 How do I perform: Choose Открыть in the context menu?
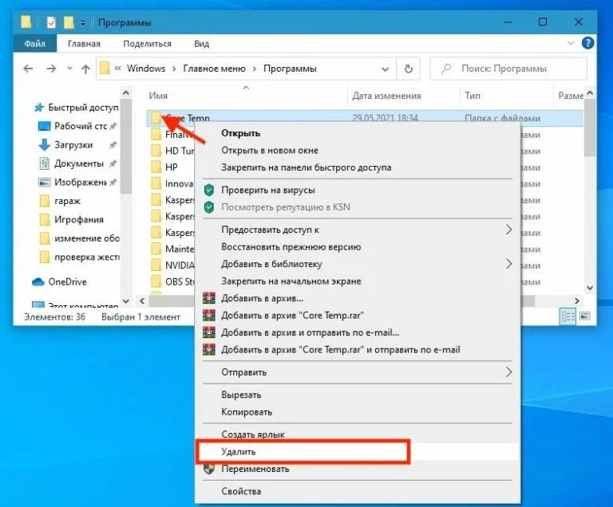pos(358,133)
